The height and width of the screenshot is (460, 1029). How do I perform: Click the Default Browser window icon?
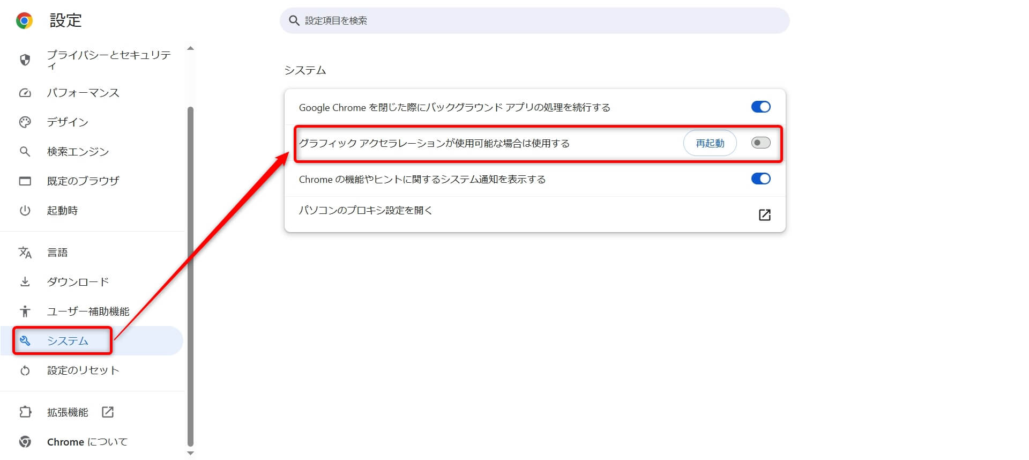(x=25, y=181)
